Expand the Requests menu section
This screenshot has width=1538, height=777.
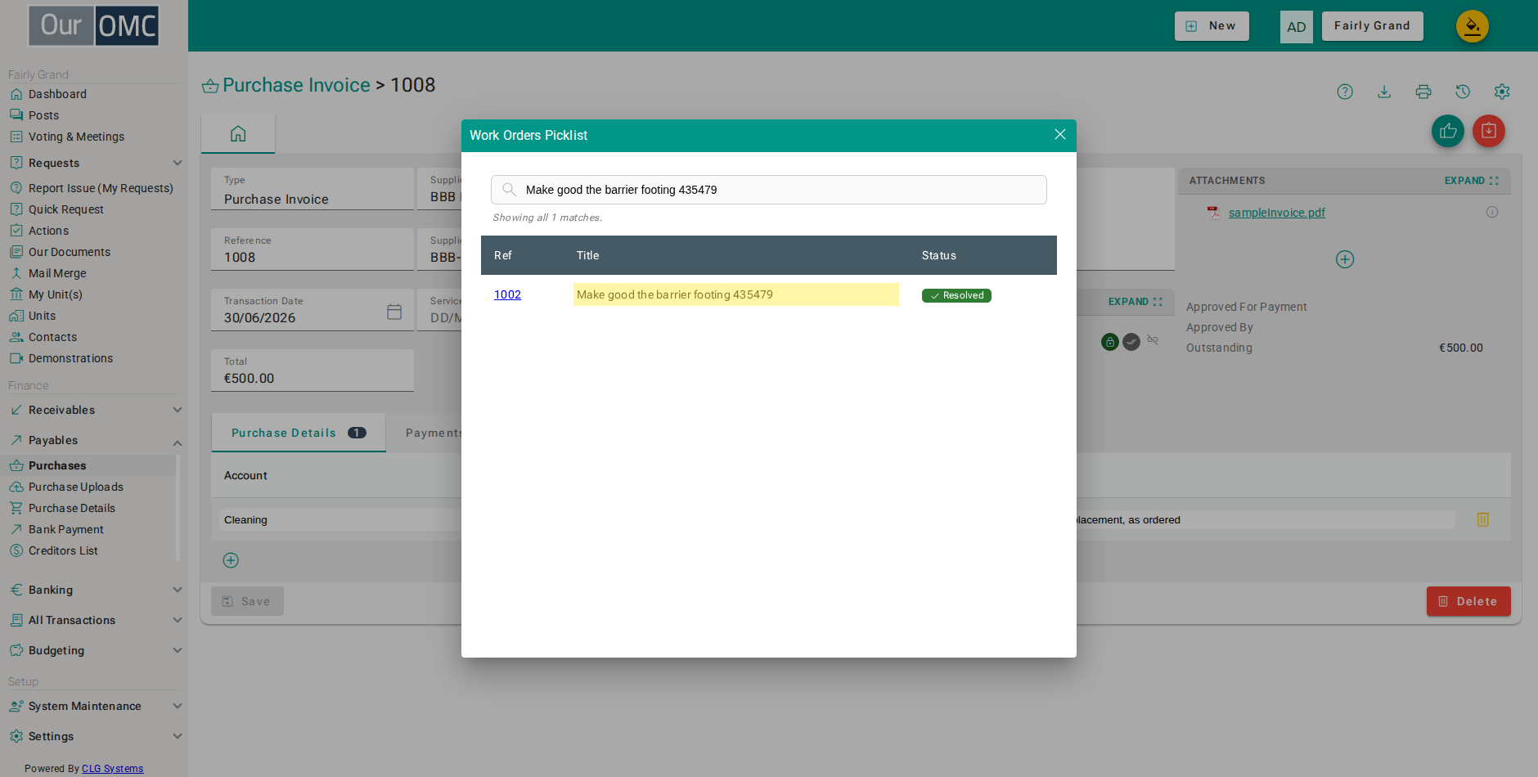coord(177,163)
